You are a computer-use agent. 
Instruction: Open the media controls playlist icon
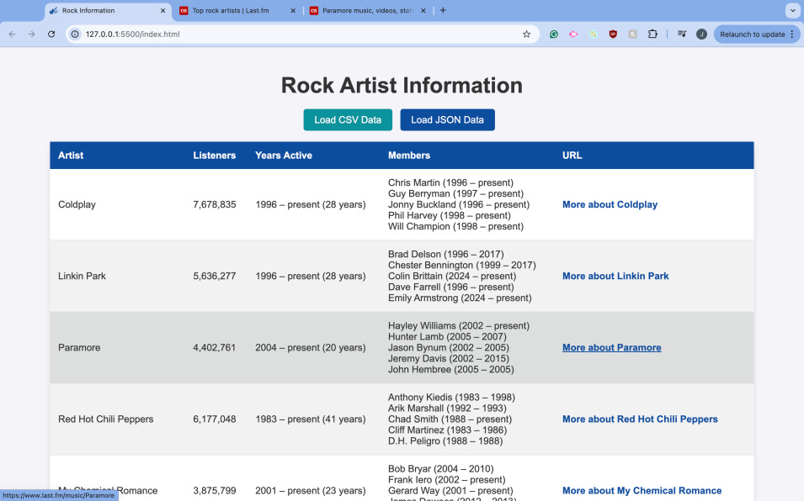(x=682, y=34)
